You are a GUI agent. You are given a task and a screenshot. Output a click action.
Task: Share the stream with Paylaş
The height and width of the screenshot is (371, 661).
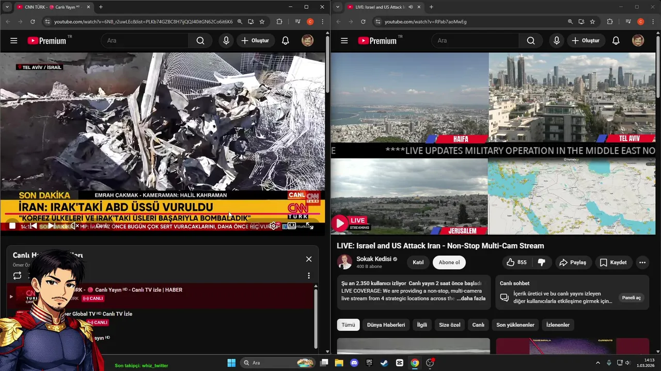[573, 262]
